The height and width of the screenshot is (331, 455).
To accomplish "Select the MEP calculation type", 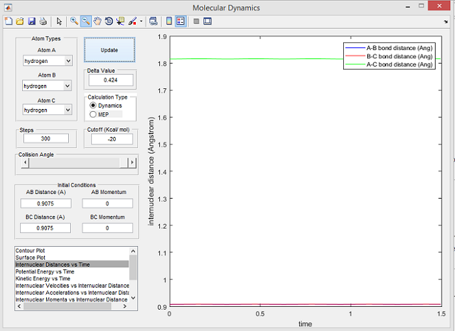I will click(93, 114).
